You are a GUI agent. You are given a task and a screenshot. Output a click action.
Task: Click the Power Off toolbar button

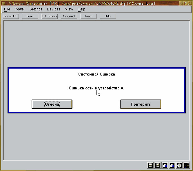point(11,16)
